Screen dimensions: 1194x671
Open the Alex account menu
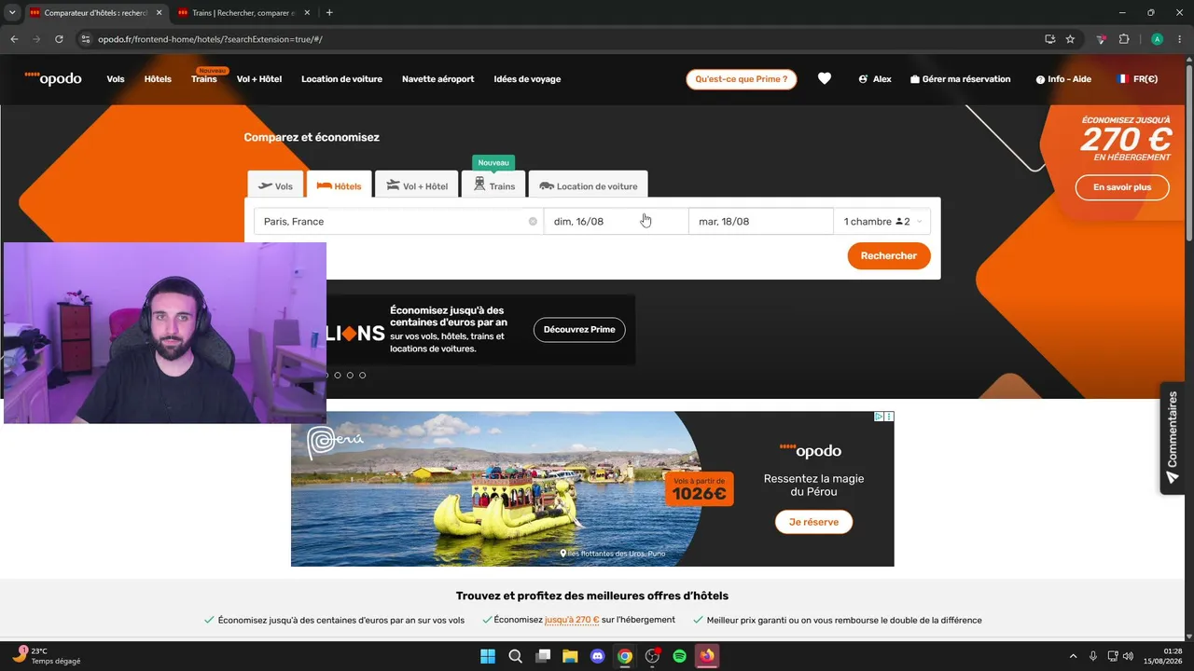coord(875,79)
